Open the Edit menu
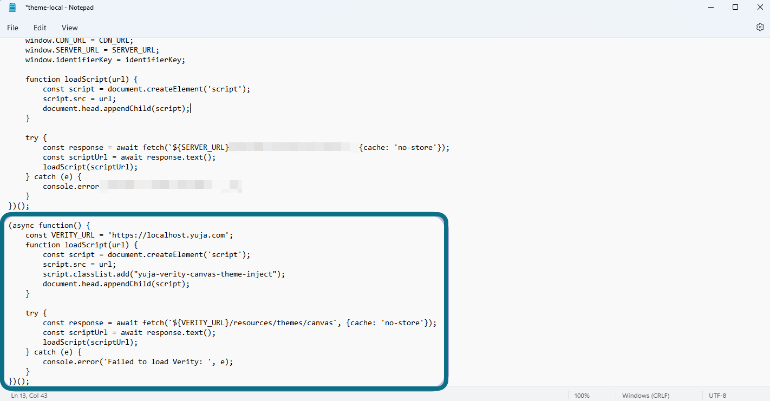This screenshot has width=770, height=401. click(40, 28)
